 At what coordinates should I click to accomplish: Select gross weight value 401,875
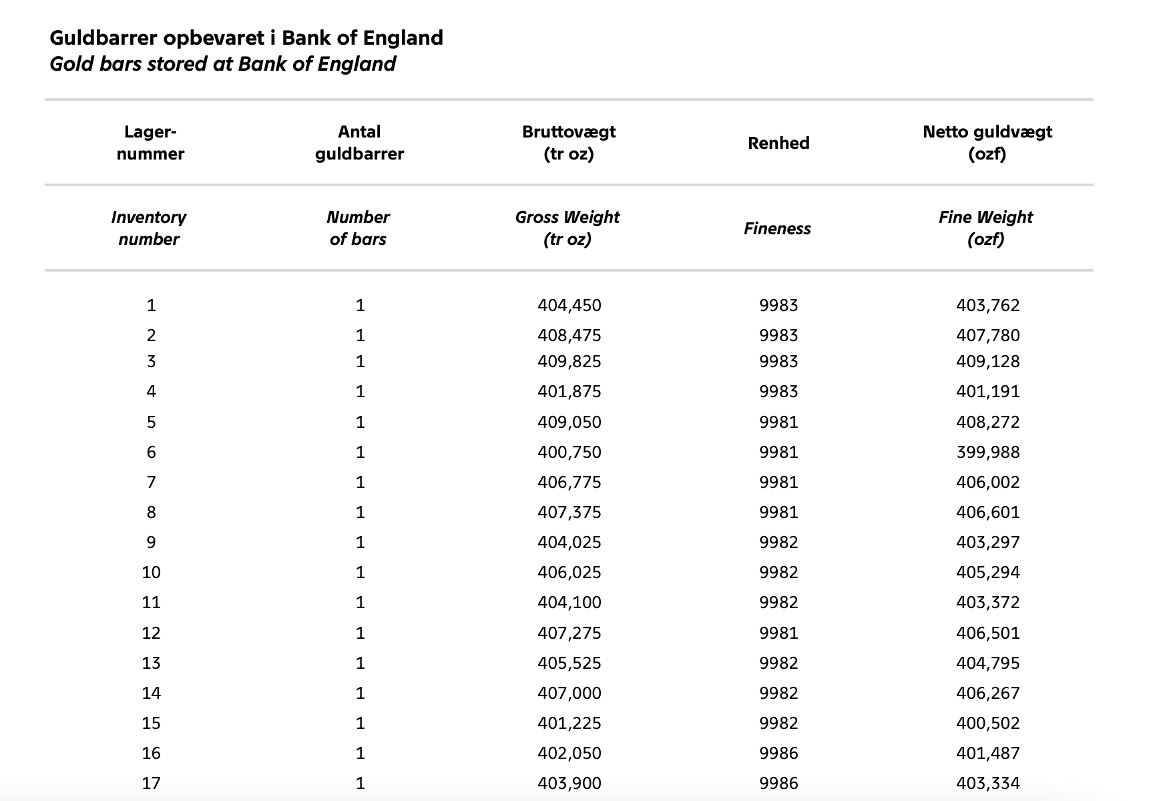click(x=569, y=392)
